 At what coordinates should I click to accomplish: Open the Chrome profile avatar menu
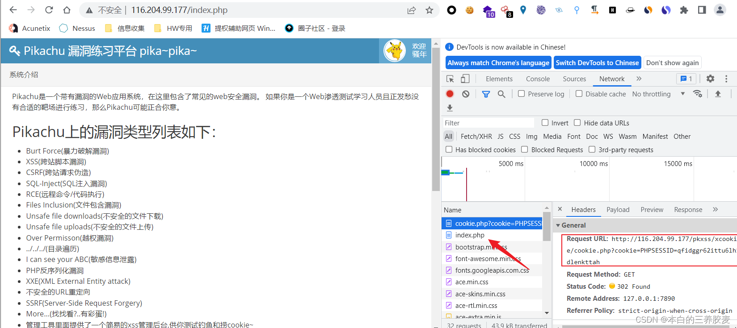pyautogui.click(x=720, y=10)
